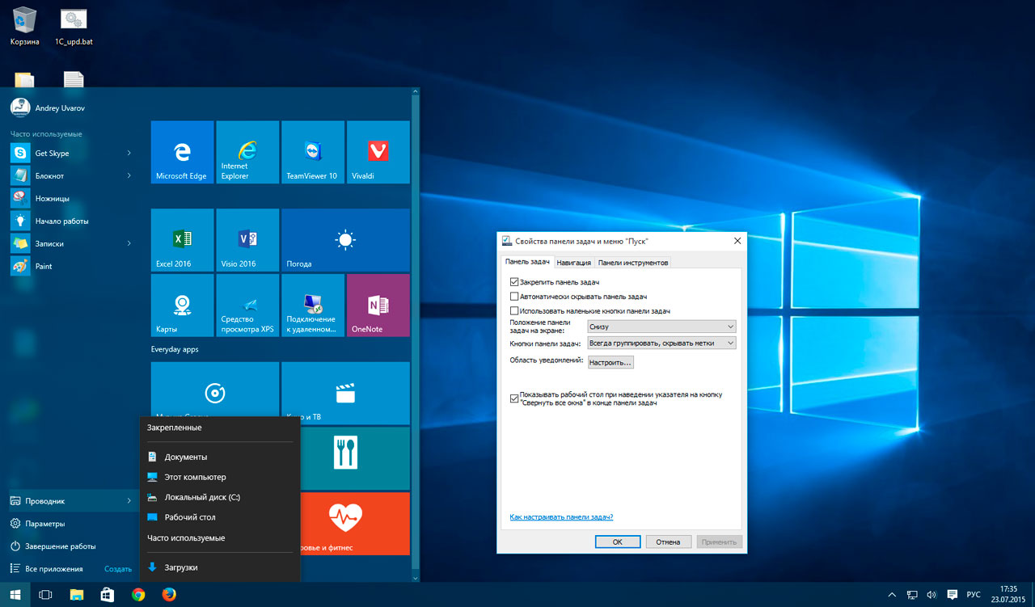
Task: Open Firefox from the taskbar
Action: coord(169,595)
